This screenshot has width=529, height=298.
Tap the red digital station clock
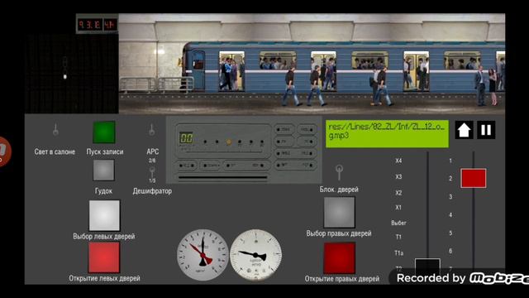[x=98, y=24]
